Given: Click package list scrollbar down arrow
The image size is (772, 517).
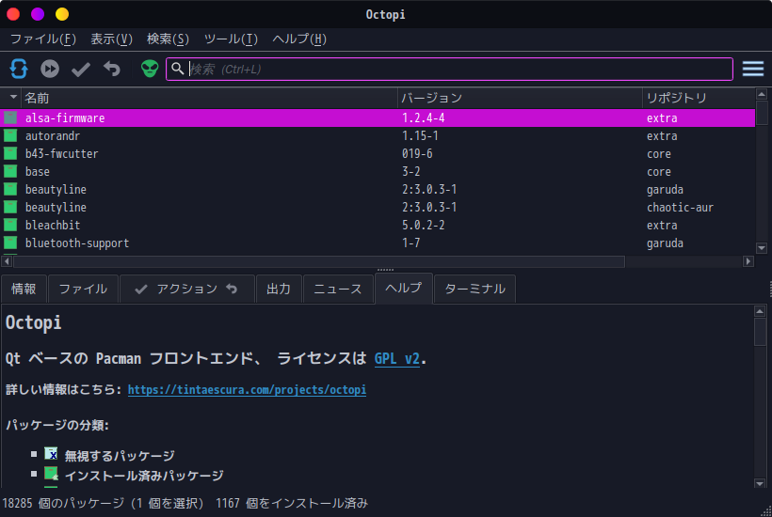Looking at the screenshot, I should [762, 248].
